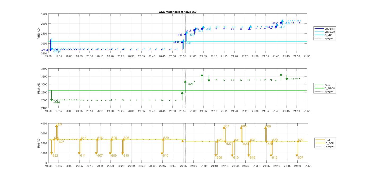Click the '605' roll data label

pos(244,126)
